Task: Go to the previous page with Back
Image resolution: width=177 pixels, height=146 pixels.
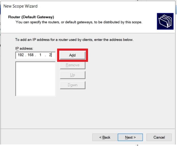Action: click(105, 137)
